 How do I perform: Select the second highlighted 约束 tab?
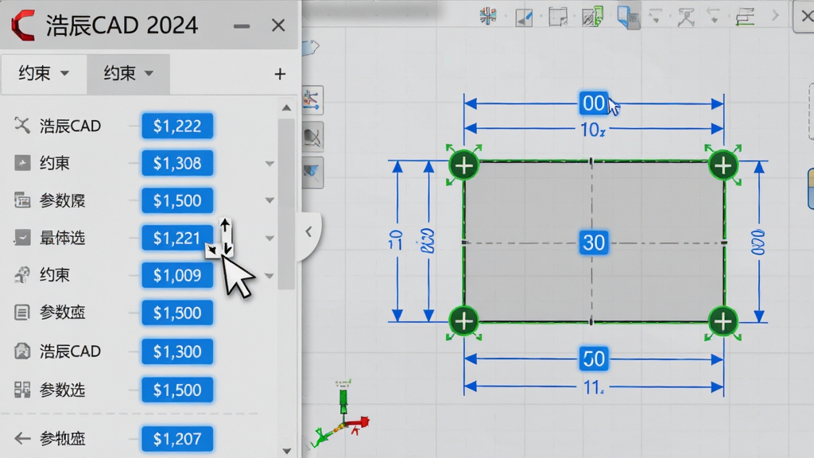128,74
